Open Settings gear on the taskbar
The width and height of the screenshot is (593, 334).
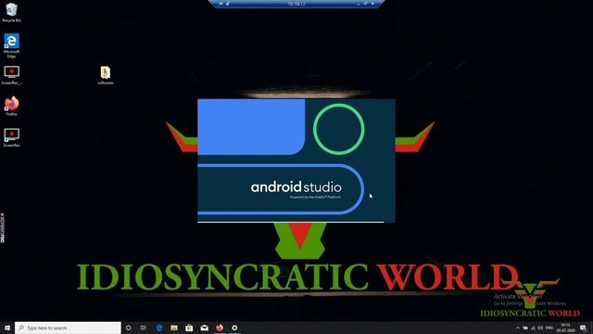[x=234, y=328]
